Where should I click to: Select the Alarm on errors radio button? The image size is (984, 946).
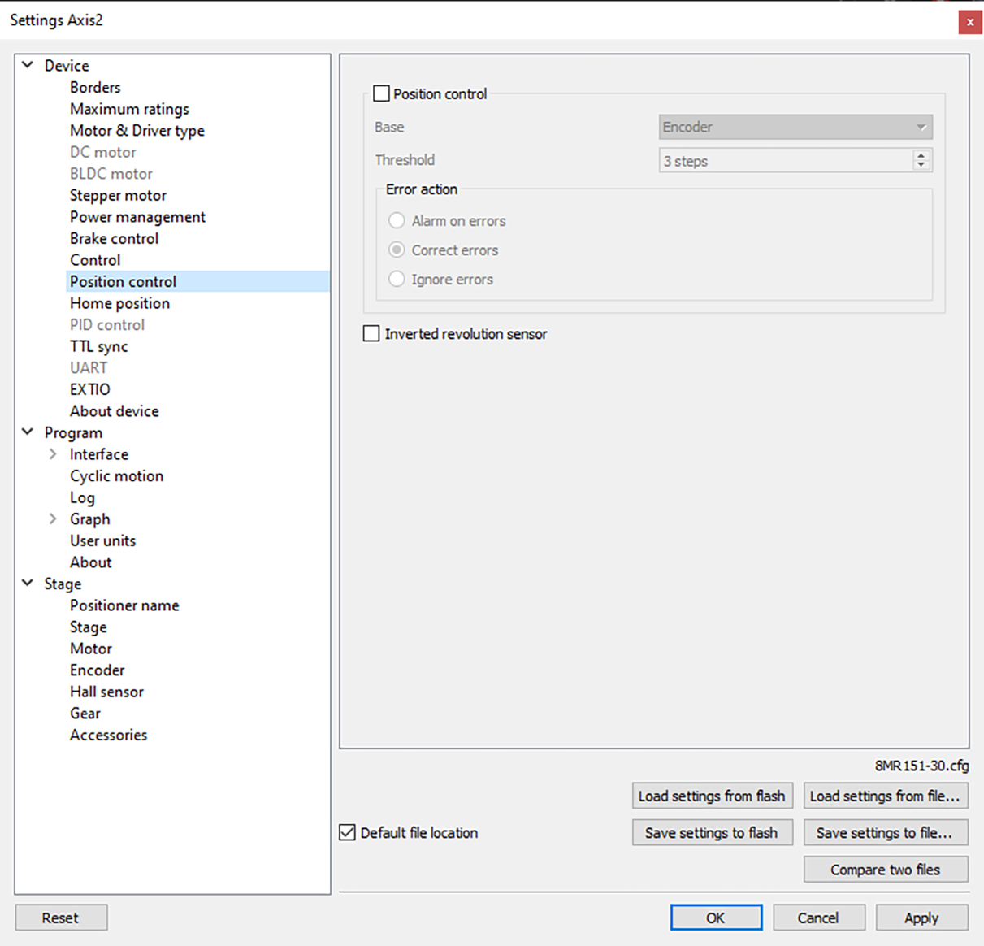click(x=397, y=220)
